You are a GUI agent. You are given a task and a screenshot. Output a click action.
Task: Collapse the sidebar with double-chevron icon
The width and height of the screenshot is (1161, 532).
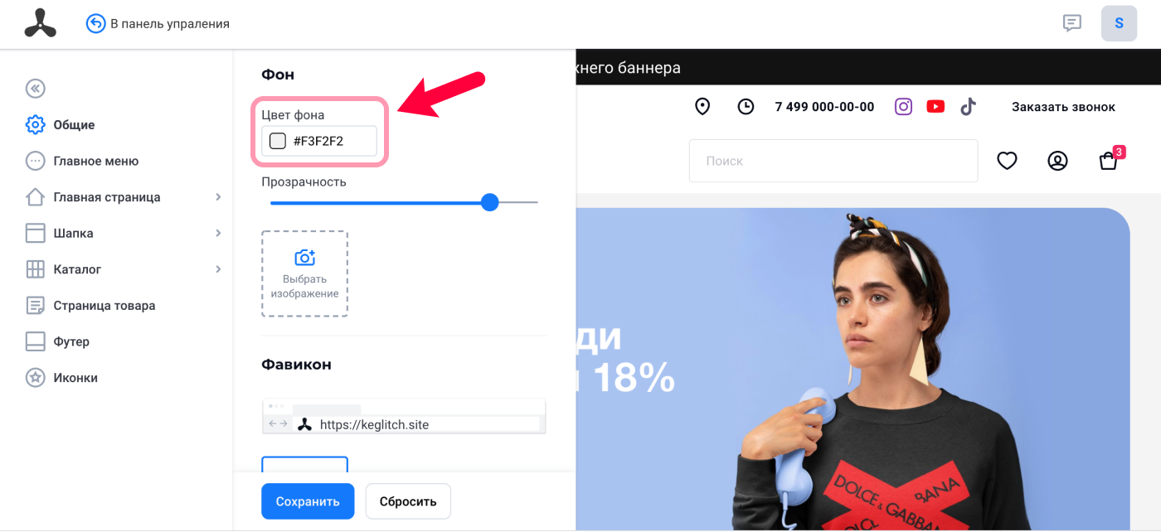(35, 89)
